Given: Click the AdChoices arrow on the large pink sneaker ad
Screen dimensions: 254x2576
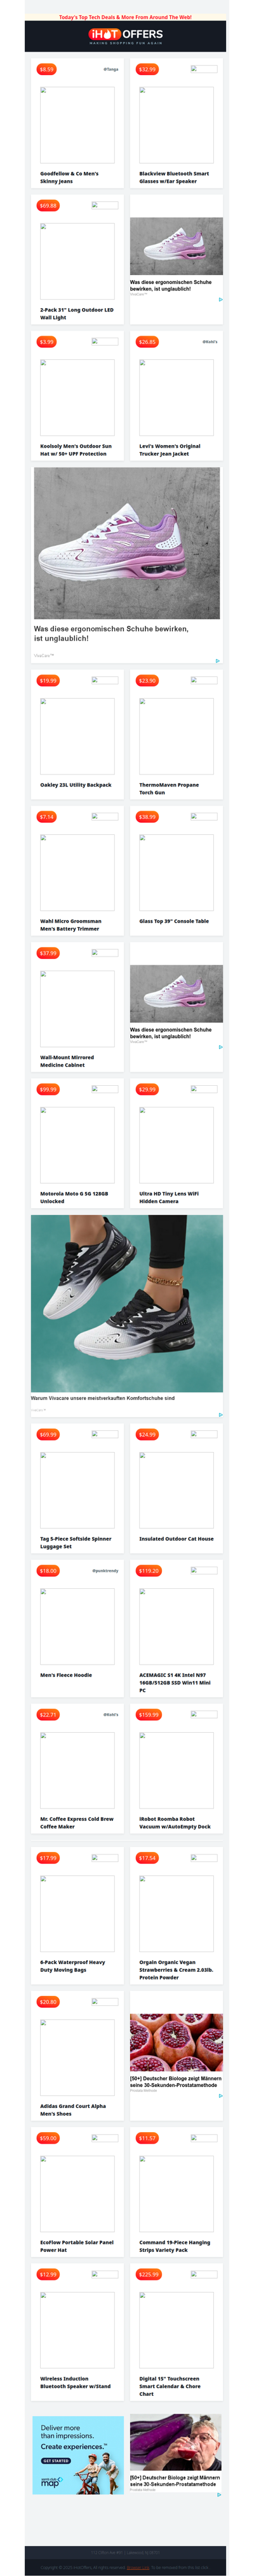Looking at the screenshot, I should [217, 660].
